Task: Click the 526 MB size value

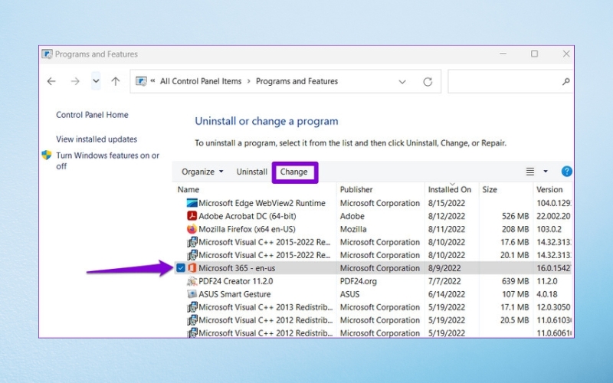Action: click(515, 216)
